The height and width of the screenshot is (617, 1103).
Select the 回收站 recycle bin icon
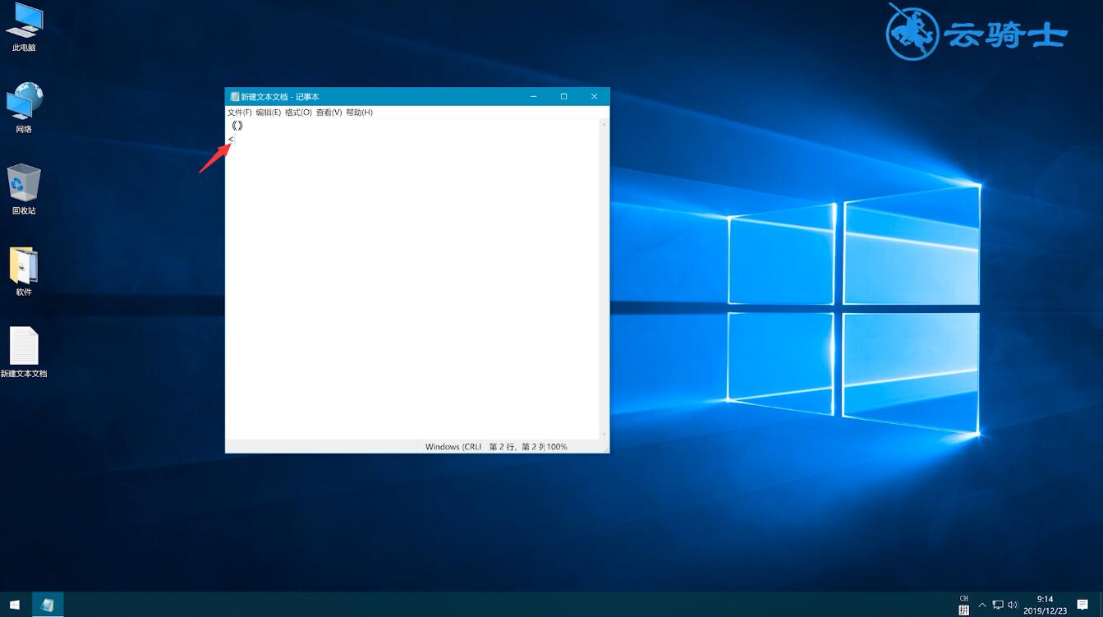pos(24,189)
